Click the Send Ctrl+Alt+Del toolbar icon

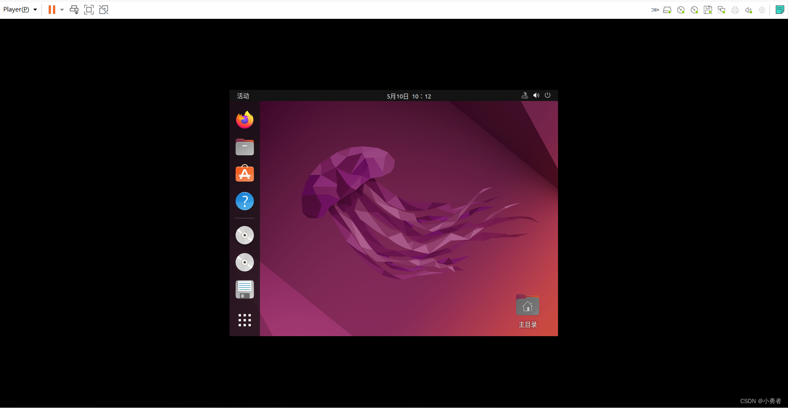pos(74,9)
